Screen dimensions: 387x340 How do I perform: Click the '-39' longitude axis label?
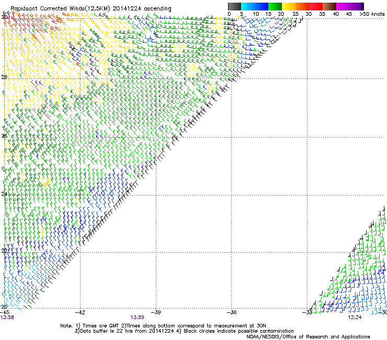(x=156, y=312)
